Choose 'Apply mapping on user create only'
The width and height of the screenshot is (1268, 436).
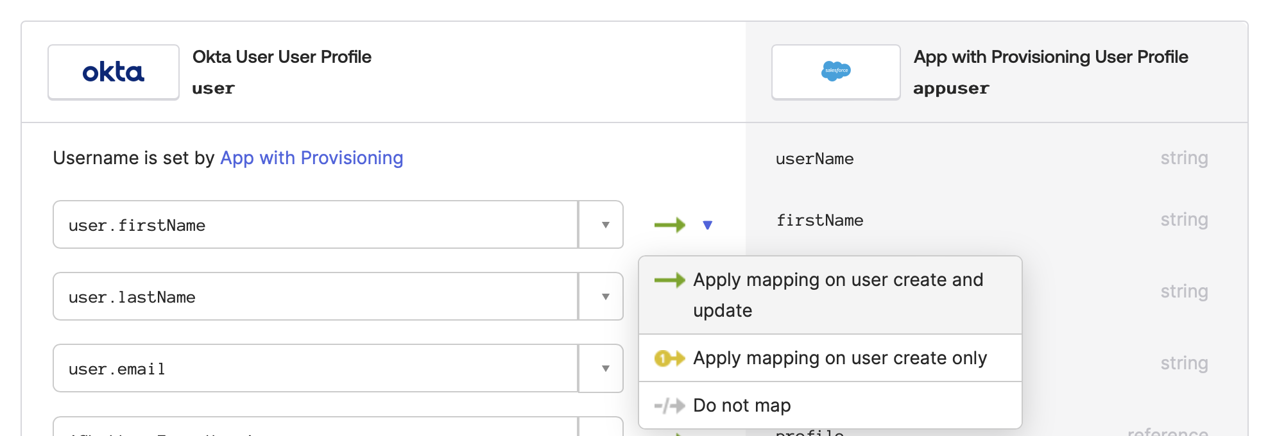[839, 358]
